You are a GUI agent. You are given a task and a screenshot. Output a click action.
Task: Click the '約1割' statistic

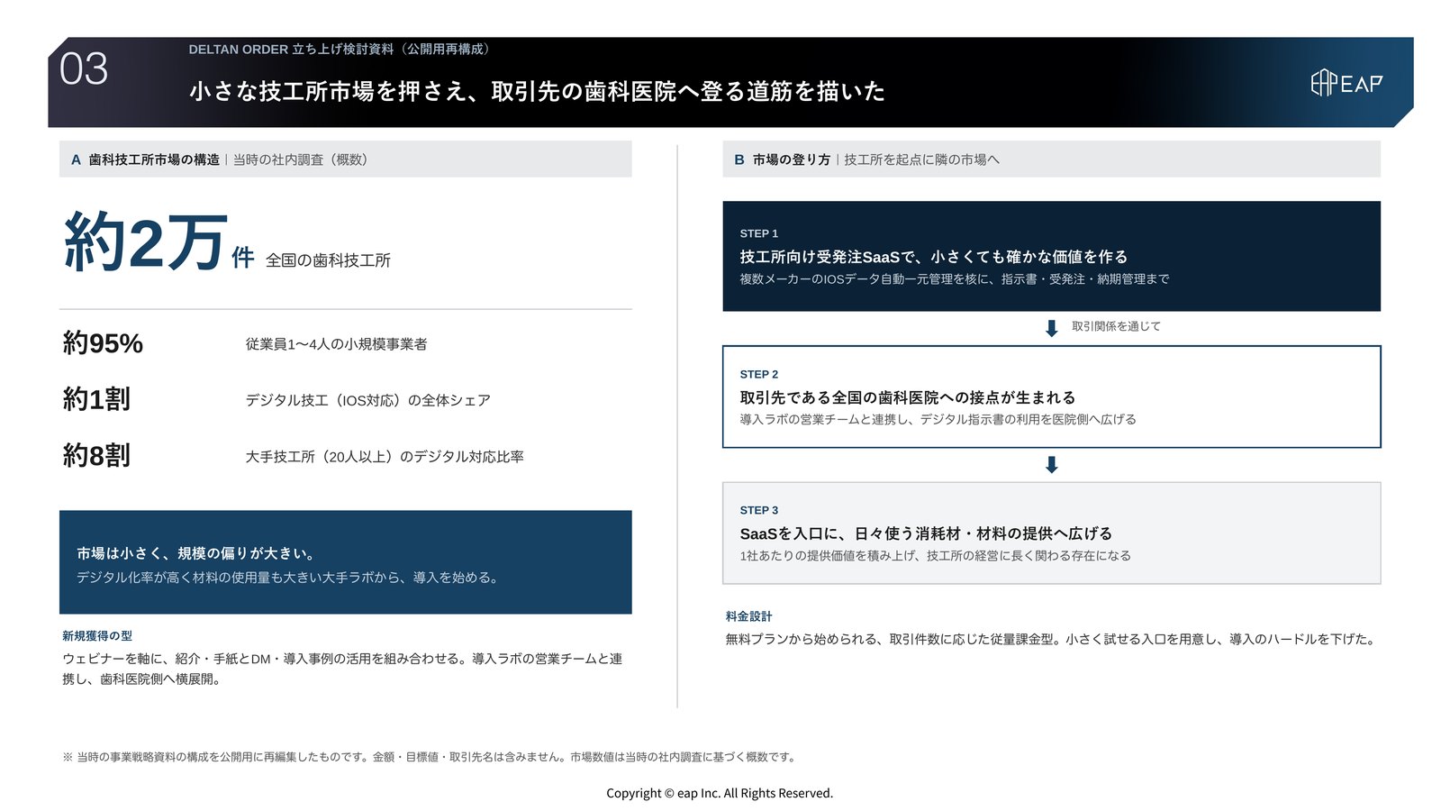96,399
